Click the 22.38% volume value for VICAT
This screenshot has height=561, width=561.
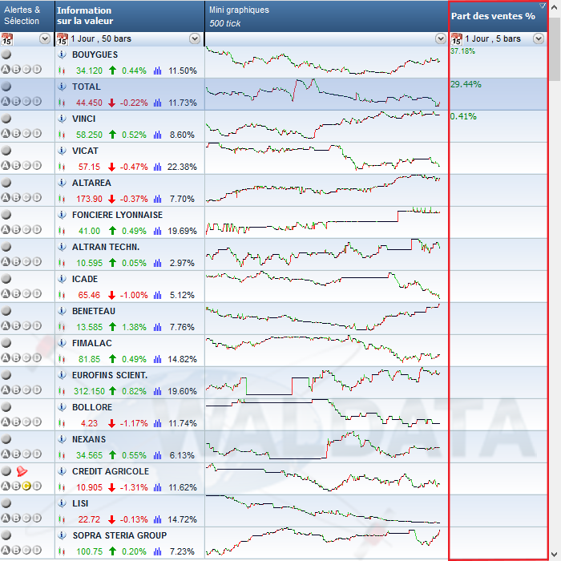(x=182, y=167)
